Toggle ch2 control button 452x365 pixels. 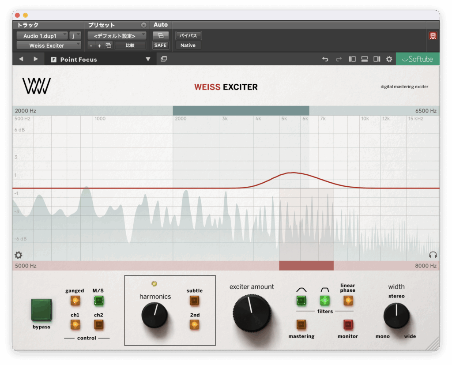98,325
